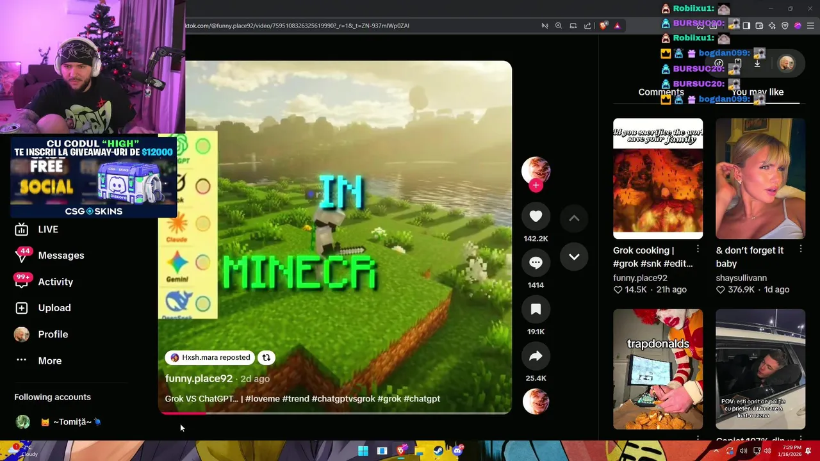
Task: Open the Brave Wallet icon
Action: [x=759, y=26]
